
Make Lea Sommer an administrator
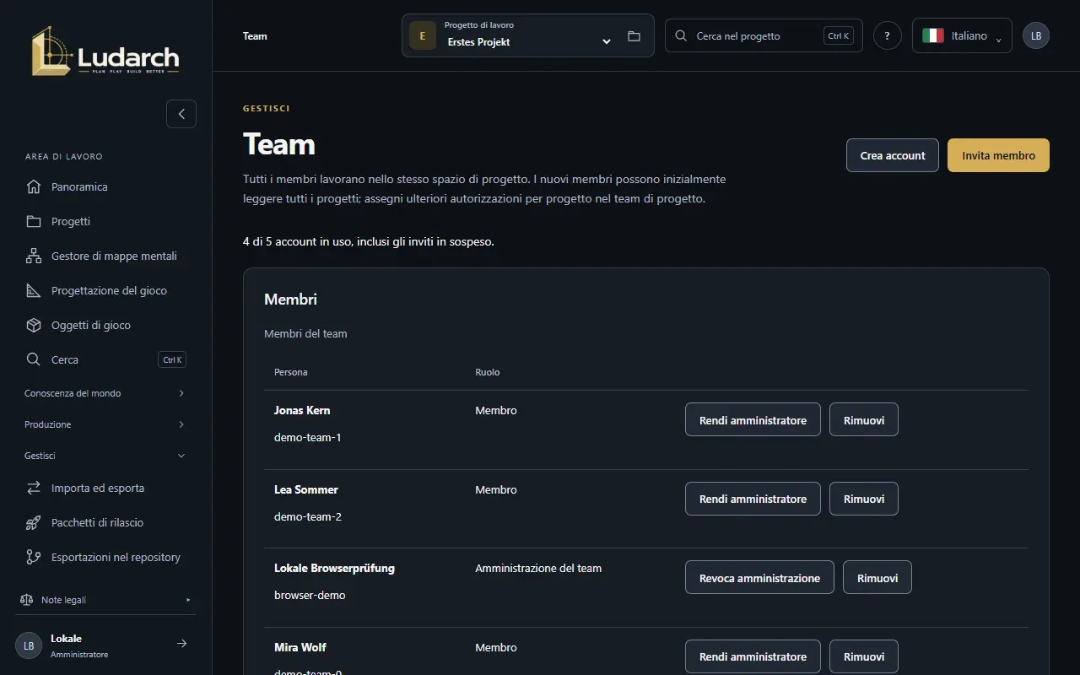coord(753,499)
